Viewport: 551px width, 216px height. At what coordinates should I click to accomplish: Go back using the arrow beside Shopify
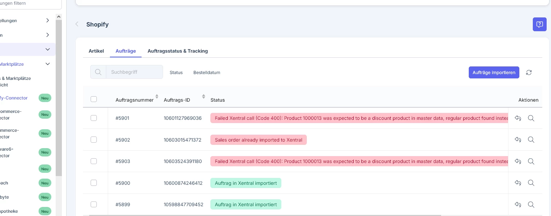point(77,24)
